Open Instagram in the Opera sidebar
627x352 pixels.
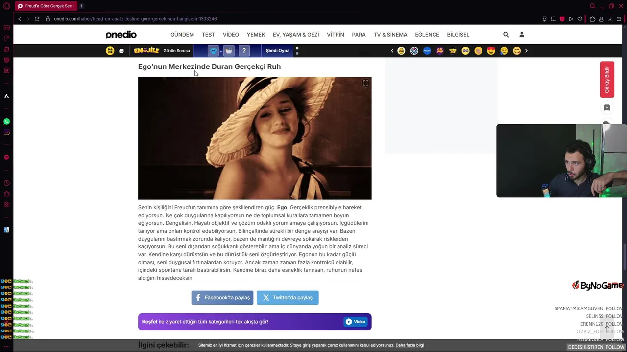6,132
